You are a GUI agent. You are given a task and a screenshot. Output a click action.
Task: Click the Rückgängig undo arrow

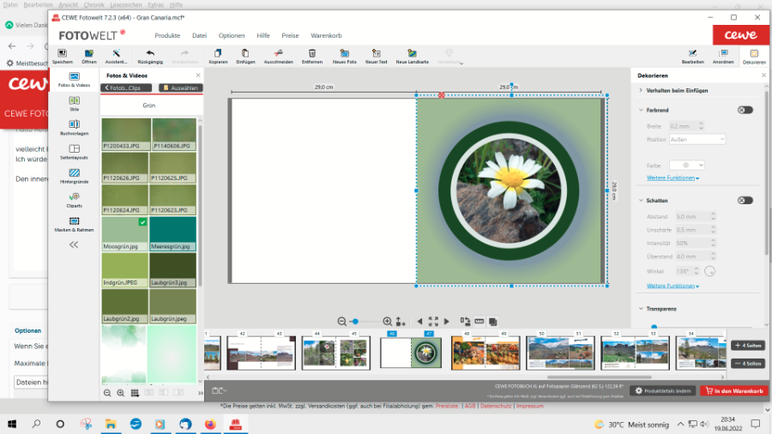(150, 55)
